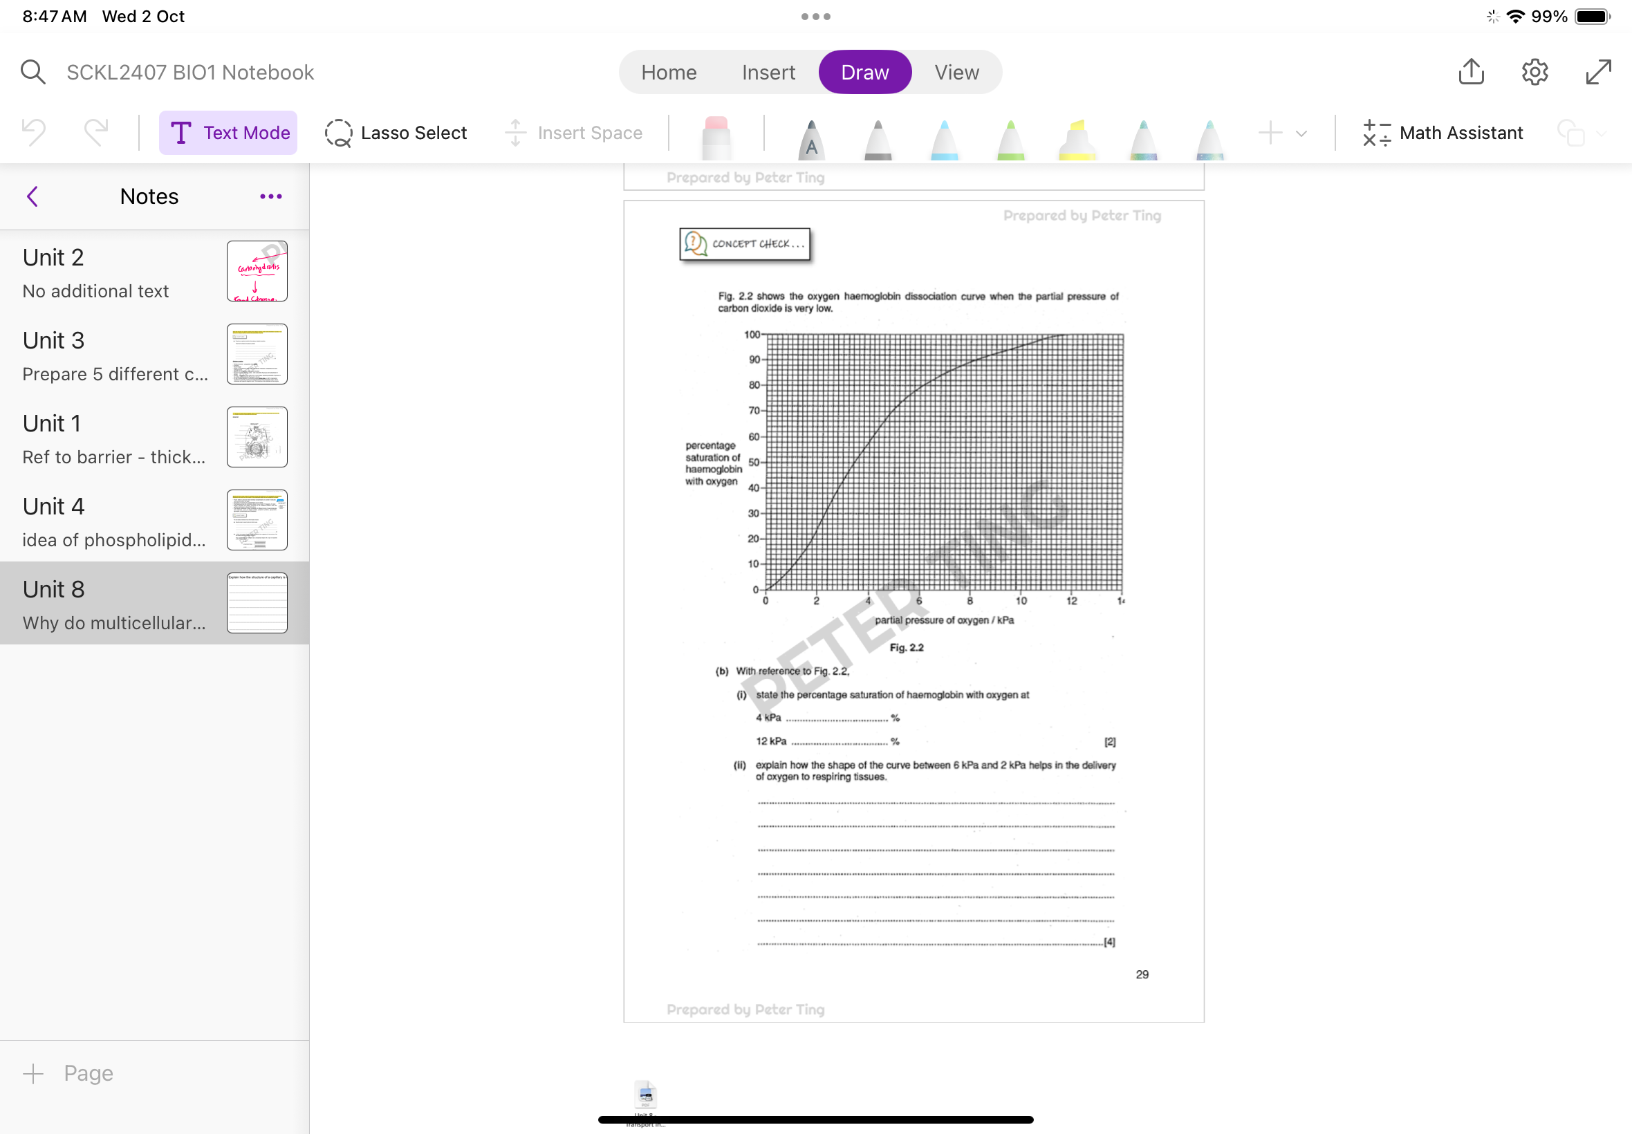The width and height of the screenshot is (1632, 1134).
Task: Select the pink eraser tool
Action: pyautogui.click(x=716, y=136)
